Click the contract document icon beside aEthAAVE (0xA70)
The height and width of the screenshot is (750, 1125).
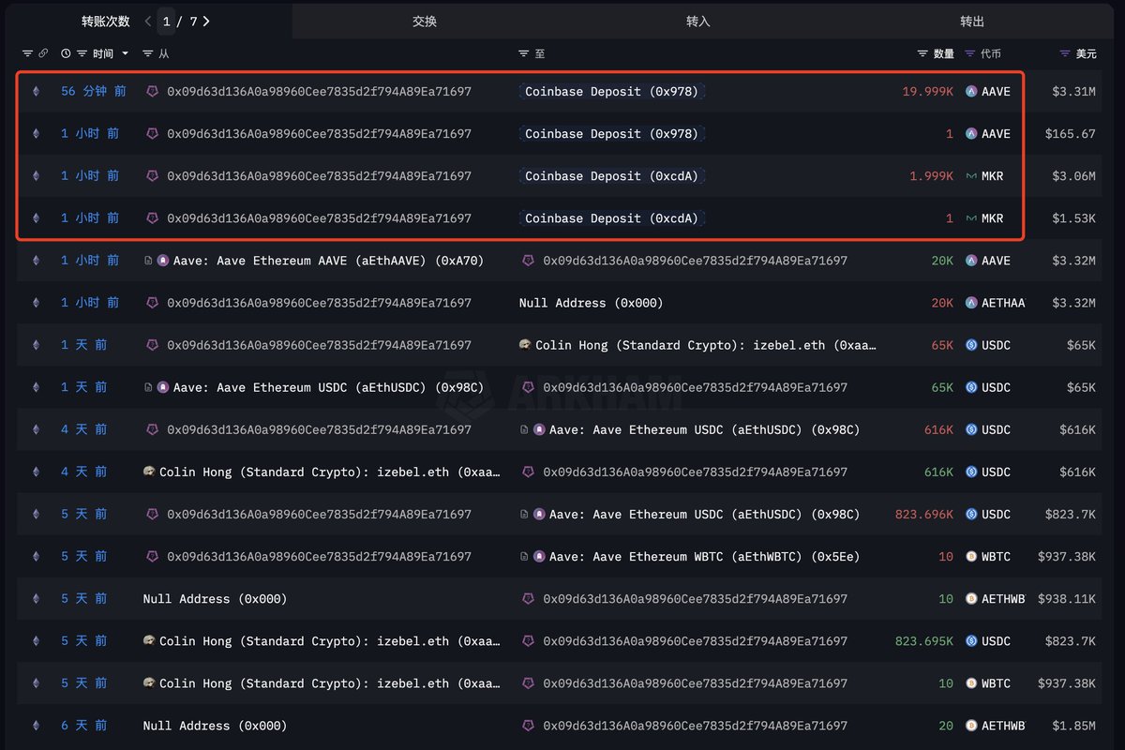point(148,261)
